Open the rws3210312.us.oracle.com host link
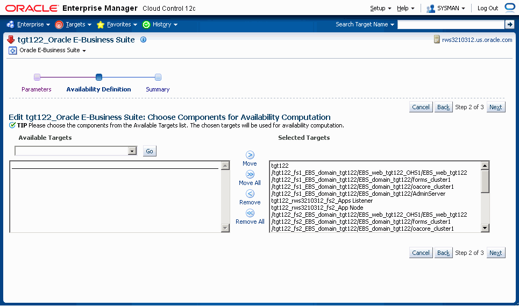Screen dimensions: 519x306 (477, 40)
